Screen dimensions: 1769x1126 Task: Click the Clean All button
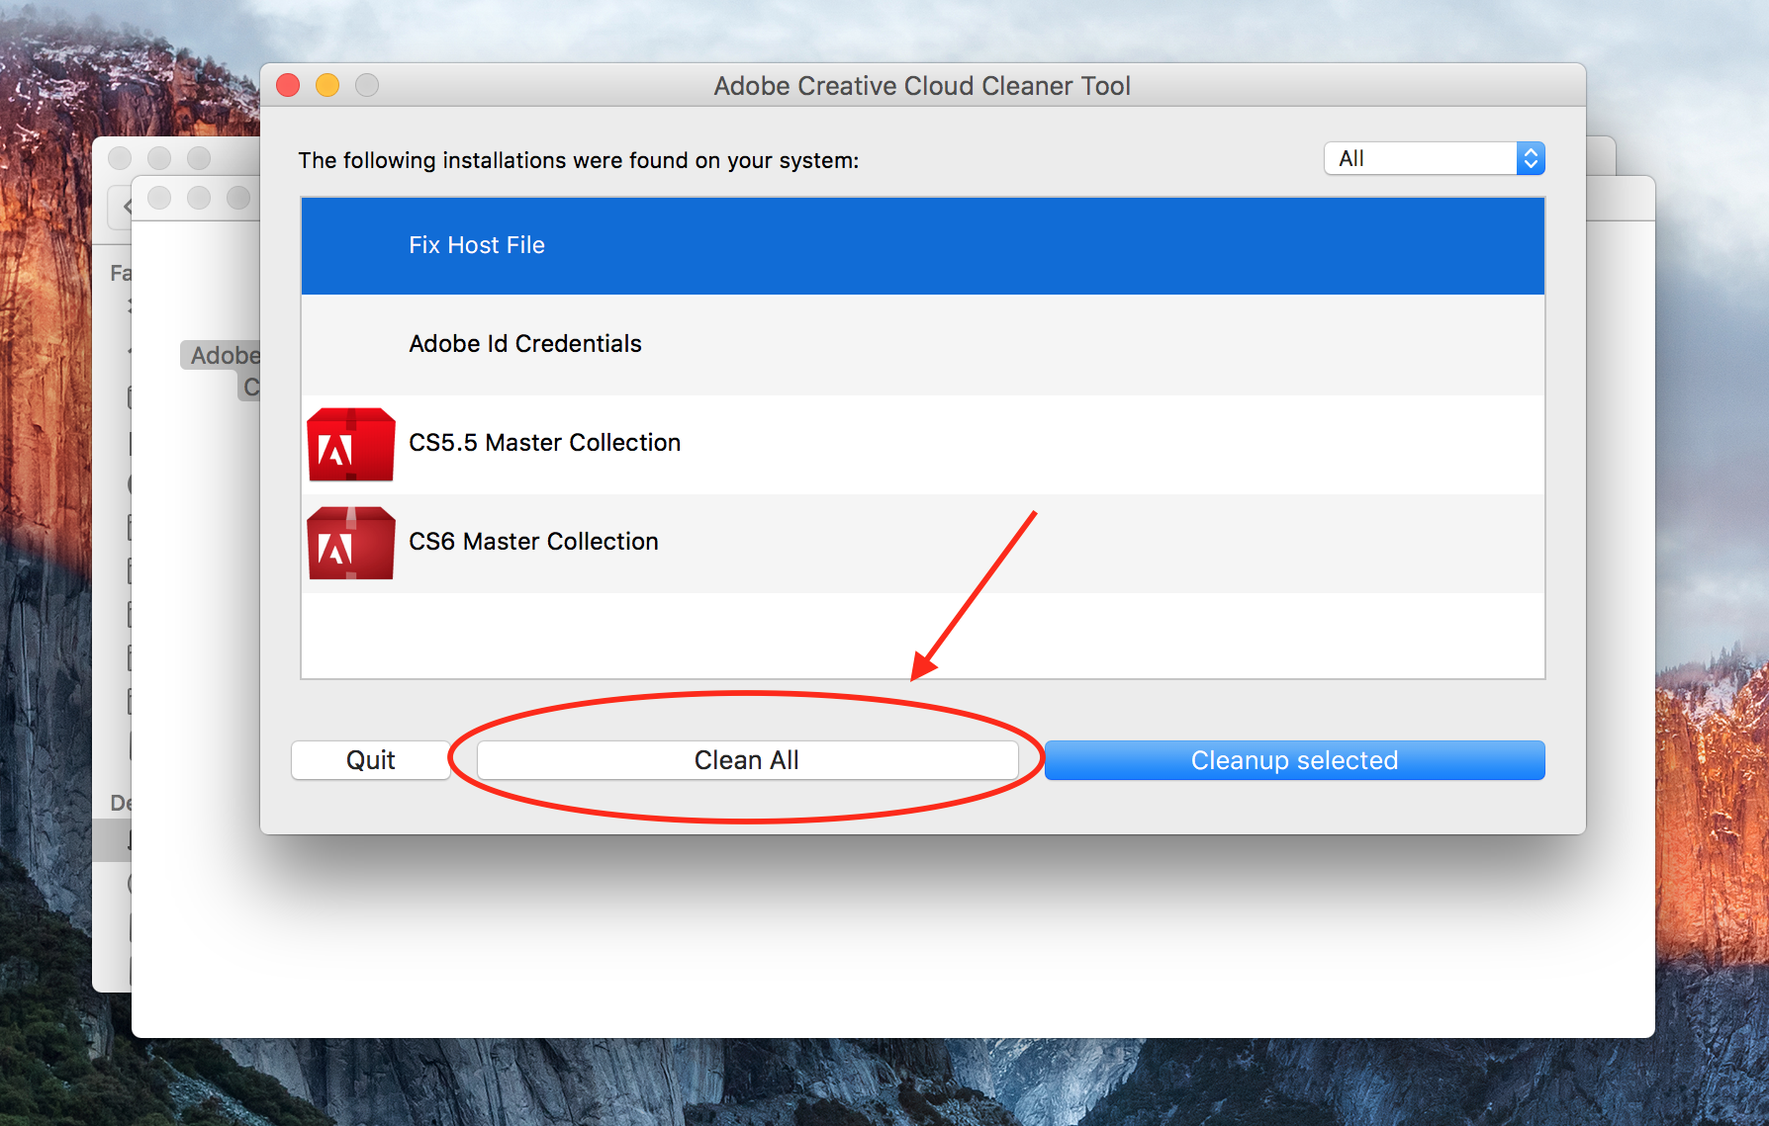747,760
